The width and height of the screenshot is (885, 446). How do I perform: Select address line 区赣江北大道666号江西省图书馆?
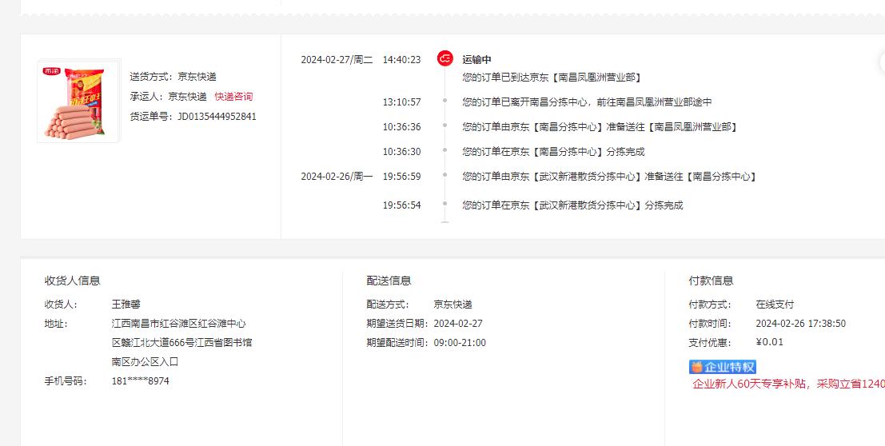tap(181, 343)
